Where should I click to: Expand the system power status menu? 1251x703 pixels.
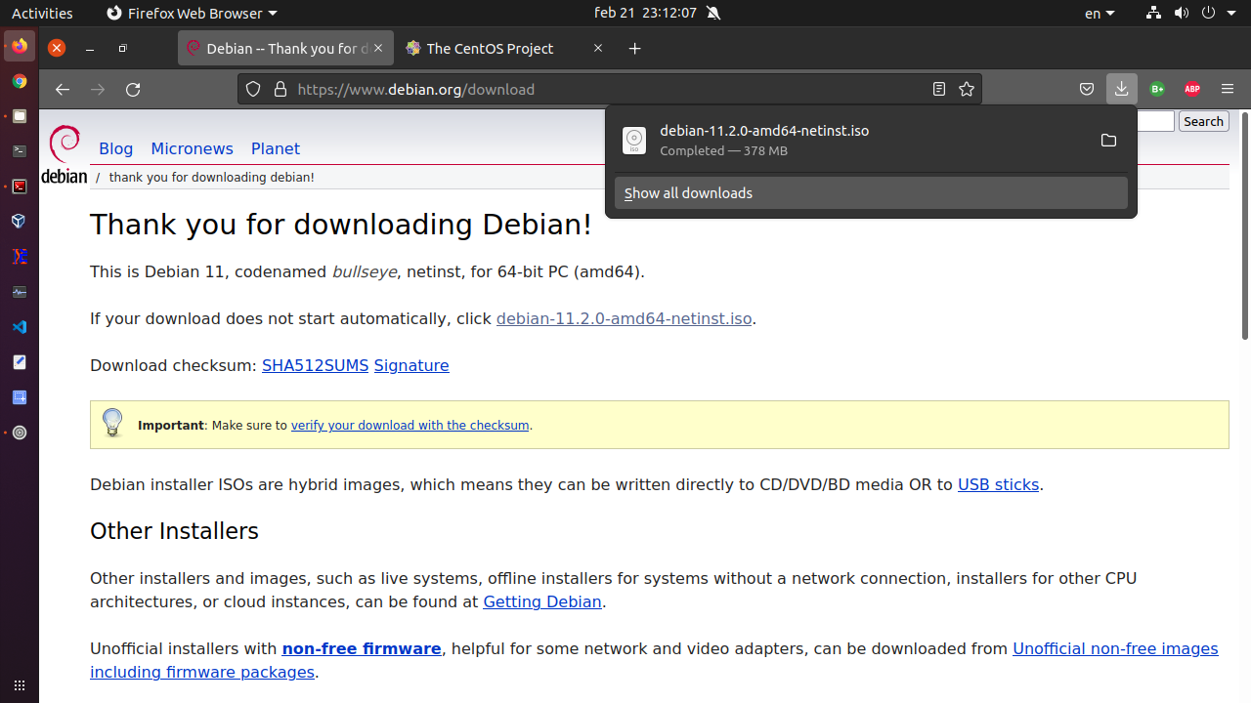coord(1215,13)
